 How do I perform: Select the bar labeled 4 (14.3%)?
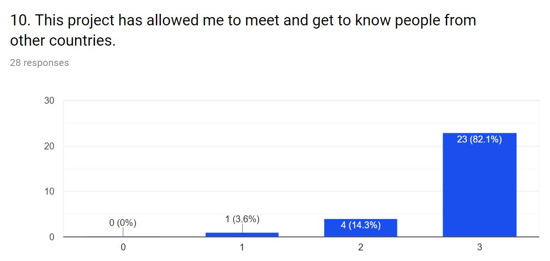361,228
